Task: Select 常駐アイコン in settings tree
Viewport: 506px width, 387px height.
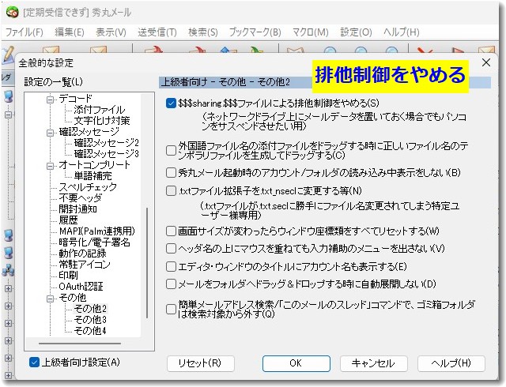Action: point(85,265)
